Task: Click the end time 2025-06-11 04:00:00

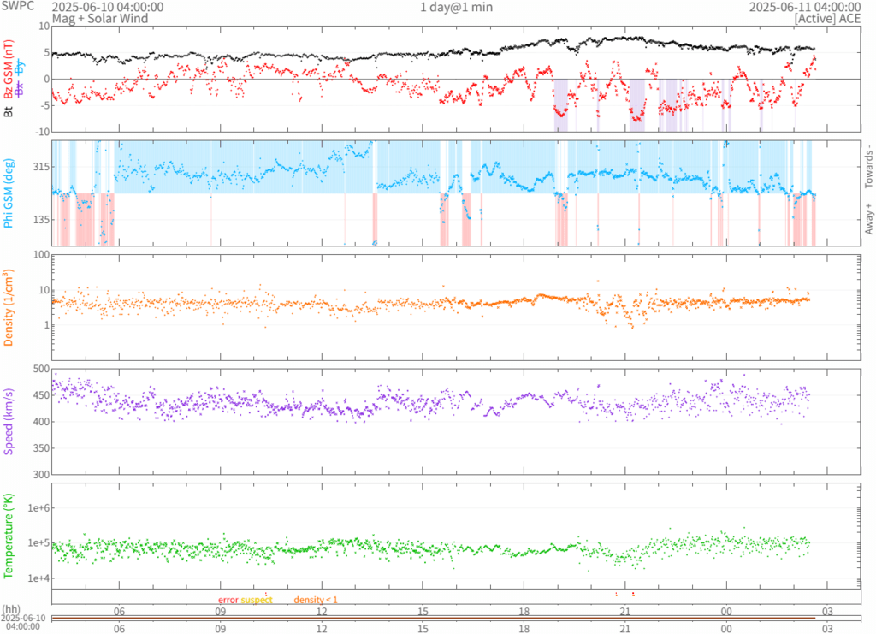Action: tap(805, 7)
